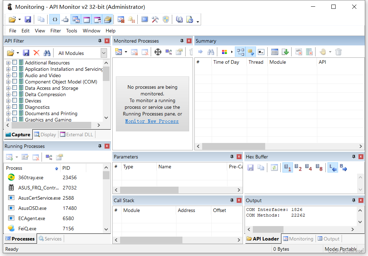The height and width of the screenshot is (256, 368).
Task: Click the API Filter tree vertical scrollbar thumb
Action: pos(106,74)
